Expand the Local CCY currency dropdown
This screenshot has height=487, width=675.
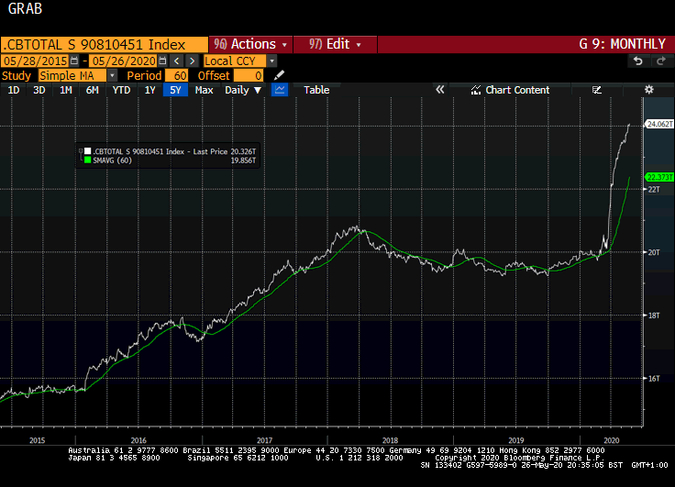[271, 61]
